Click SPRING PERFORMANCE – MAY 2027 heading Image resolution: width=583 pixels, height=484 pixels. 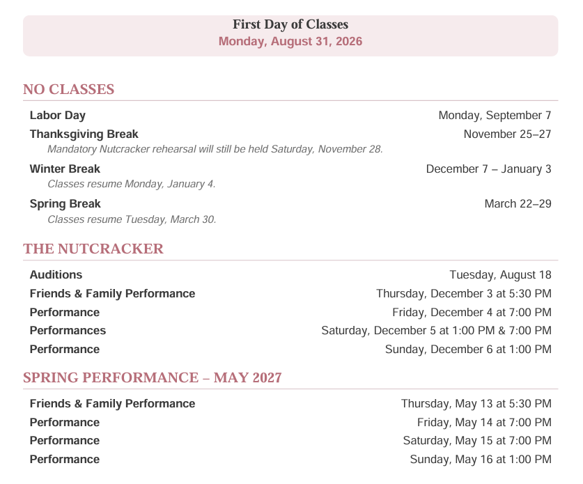click(x=153, y=377)
